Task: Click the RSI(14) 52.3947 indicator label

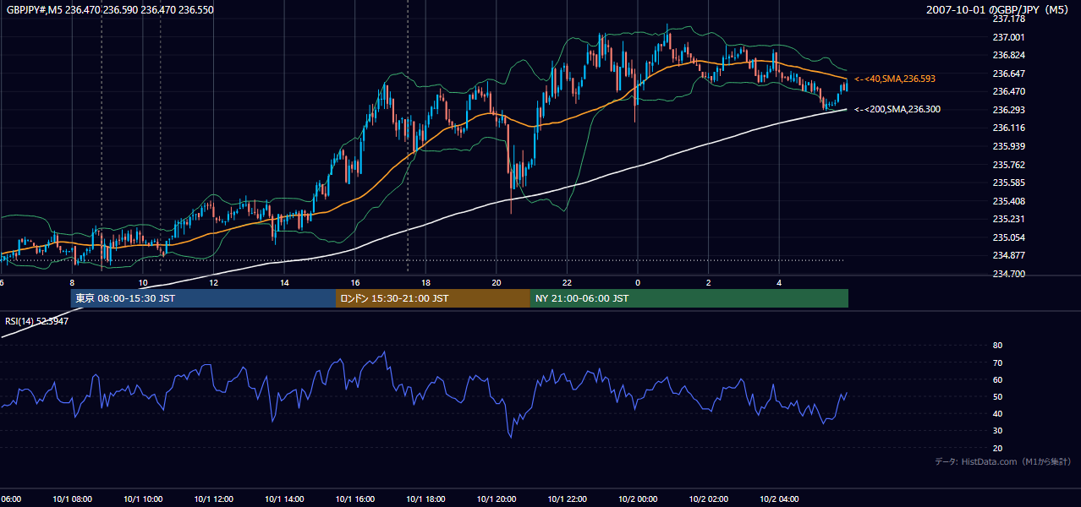Action: coord(37,321)
